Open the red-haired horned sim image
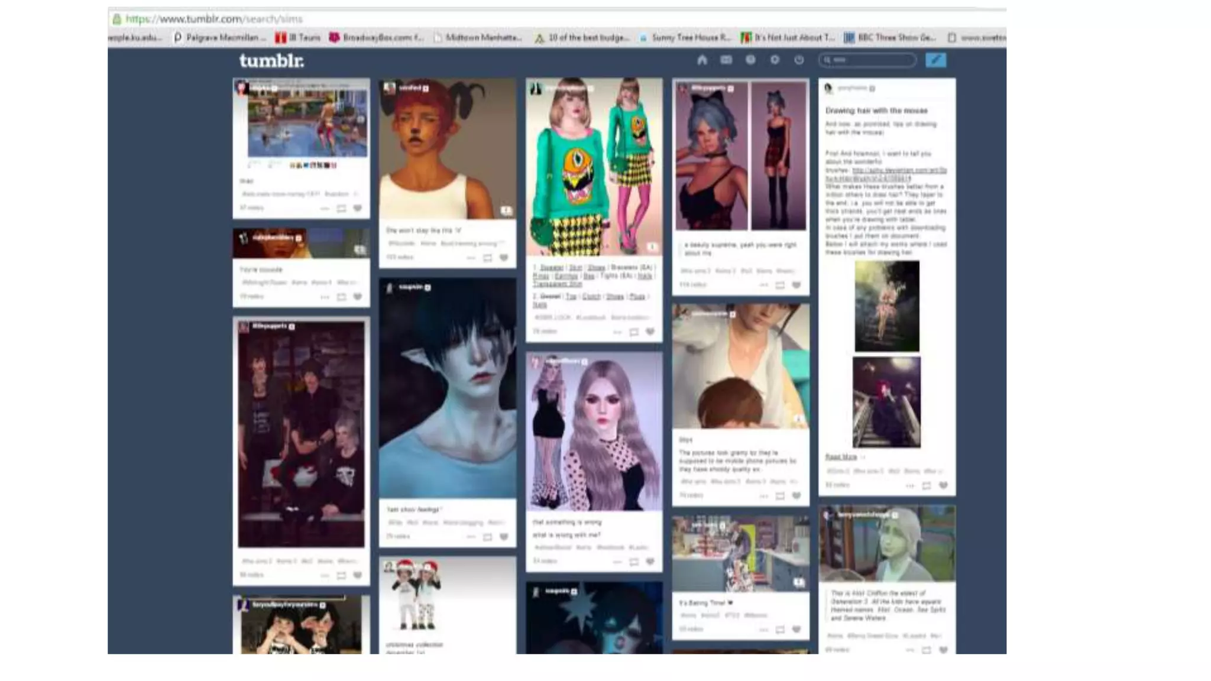Image resolution: width=1211 pixels, height=681 pixels. (448, 149)
